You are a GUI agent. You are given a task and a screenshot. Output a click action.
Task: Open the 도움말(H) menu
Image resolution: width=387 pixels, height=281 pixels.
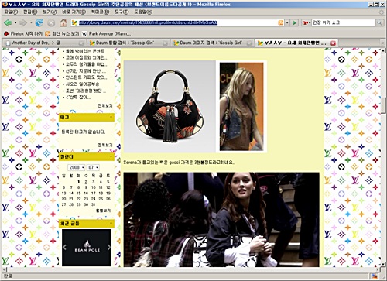click(x=143, y=12)
